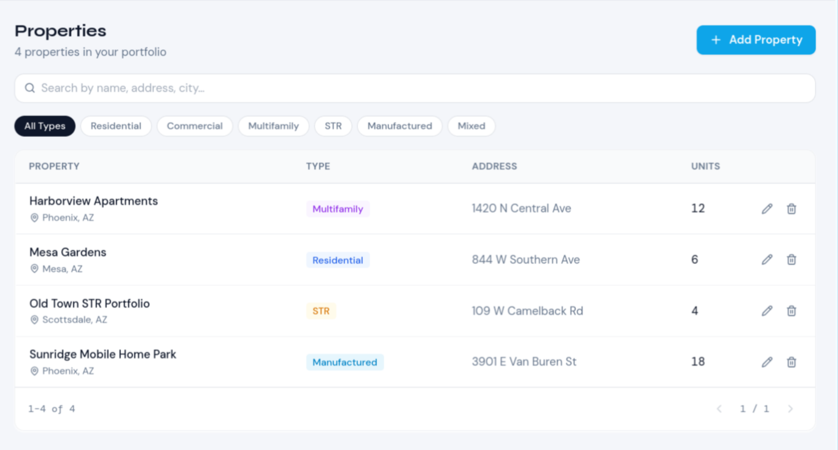Filter properties by STR chip
This screenshot has width=838, height=450.
coord(333,126)
